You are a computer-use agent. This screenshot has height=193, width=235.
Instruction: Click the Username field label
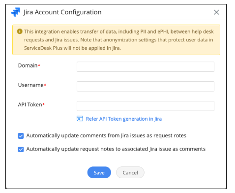pyautogui.click(x=32, y=85)
